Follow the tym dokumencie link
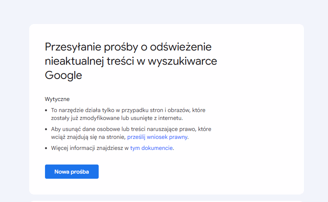 pos(152,148)
